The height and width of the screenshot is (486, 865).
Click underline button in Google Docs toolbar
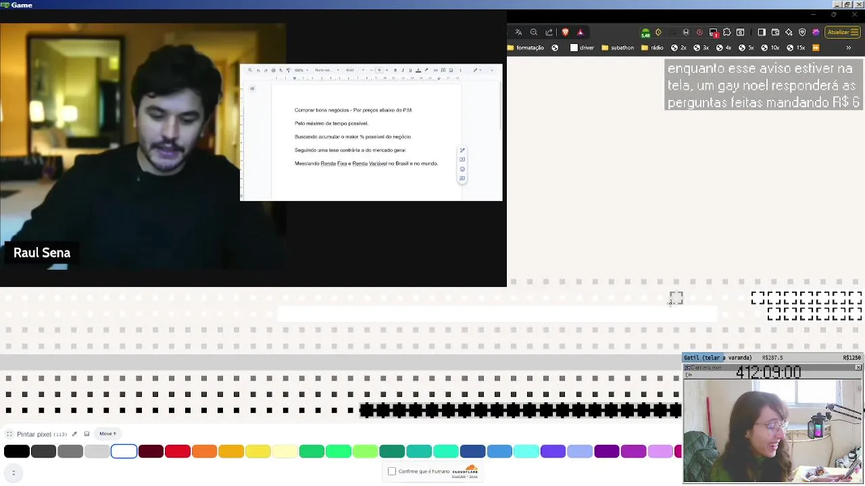[x=410, y=70]
